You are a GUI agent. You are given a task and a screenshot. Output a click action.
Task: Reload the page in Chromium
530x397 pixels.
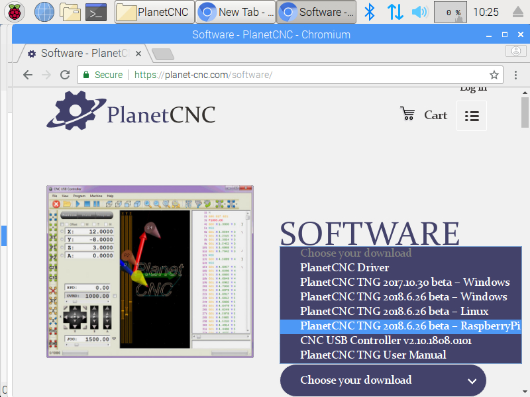pos(65,75)
